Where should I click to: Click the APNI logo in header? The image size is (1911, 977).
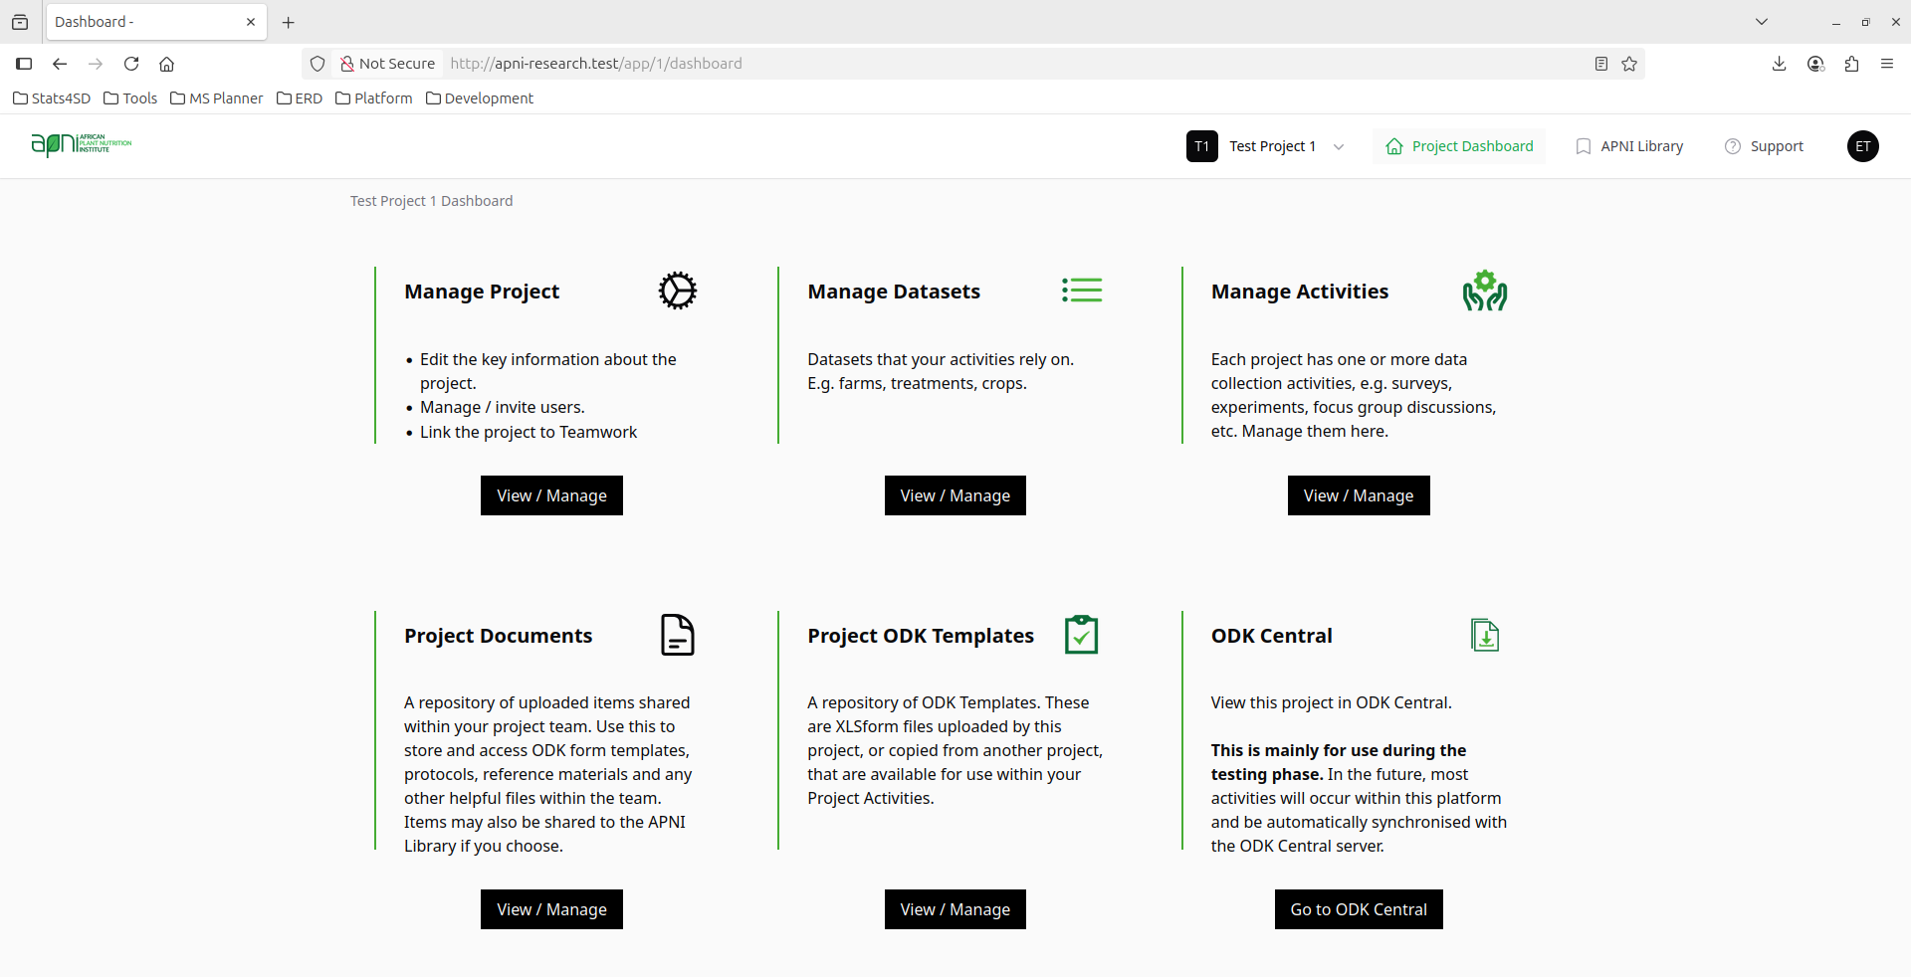(81, 145)
